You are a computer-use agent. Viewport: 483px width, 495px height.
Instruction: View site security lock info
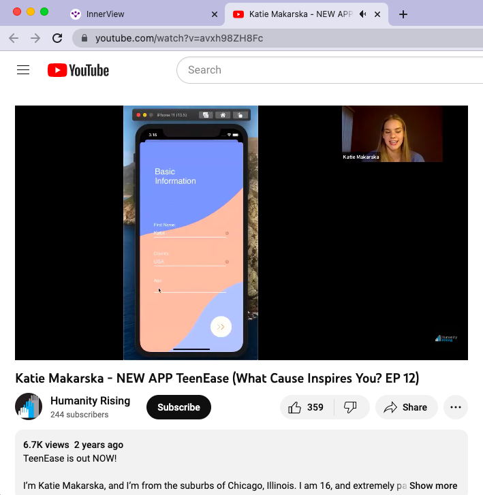84,38
